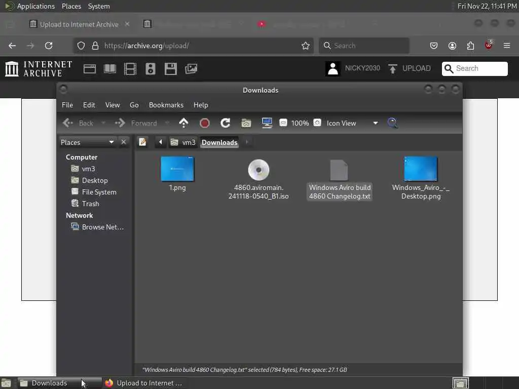This screenshot has height=389, width=519.
Task: Open Back history dropdown arrow
Action: click(103, 123)
